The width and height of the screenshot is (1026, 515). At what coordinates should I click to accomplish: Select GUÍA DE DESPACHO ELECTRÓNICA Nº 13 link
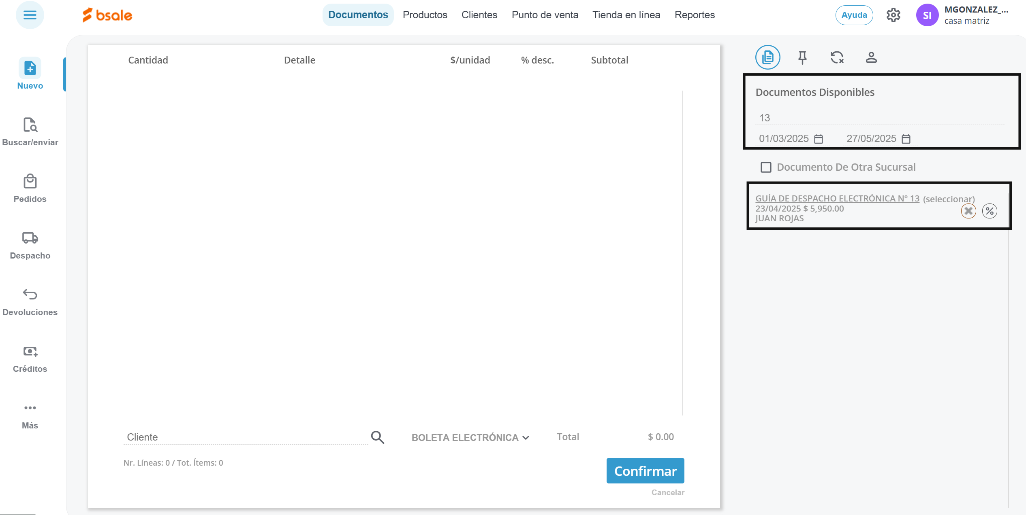coord(837,198)
